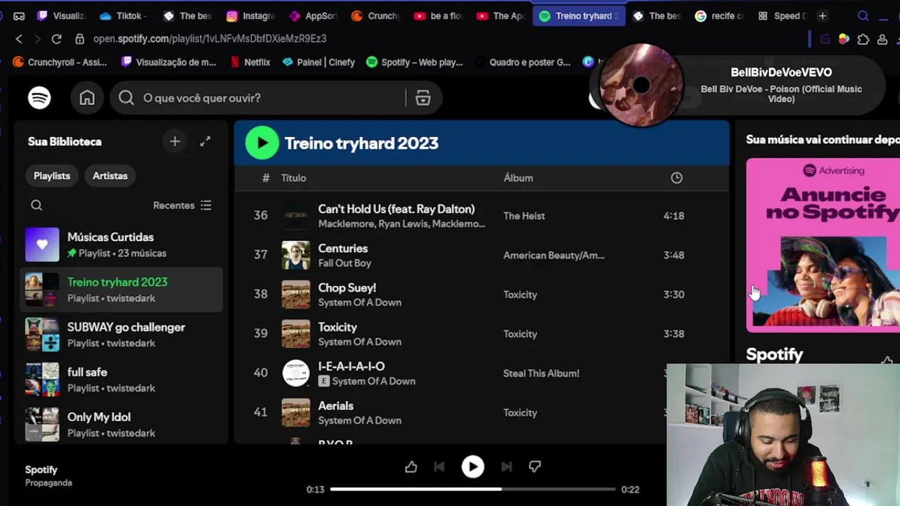Switch to the Instagram browser tab
Image resolution: width=900 pixels, height=506 pixels.
tap(251, 15)
